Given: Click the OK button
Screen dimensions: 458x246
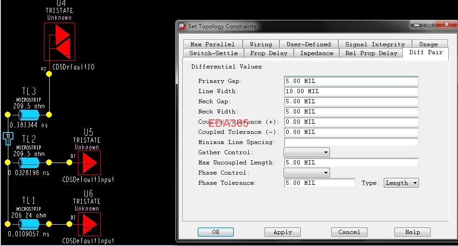Looking at the screenshot, I should pyautogui.click(x=216, y=232).
